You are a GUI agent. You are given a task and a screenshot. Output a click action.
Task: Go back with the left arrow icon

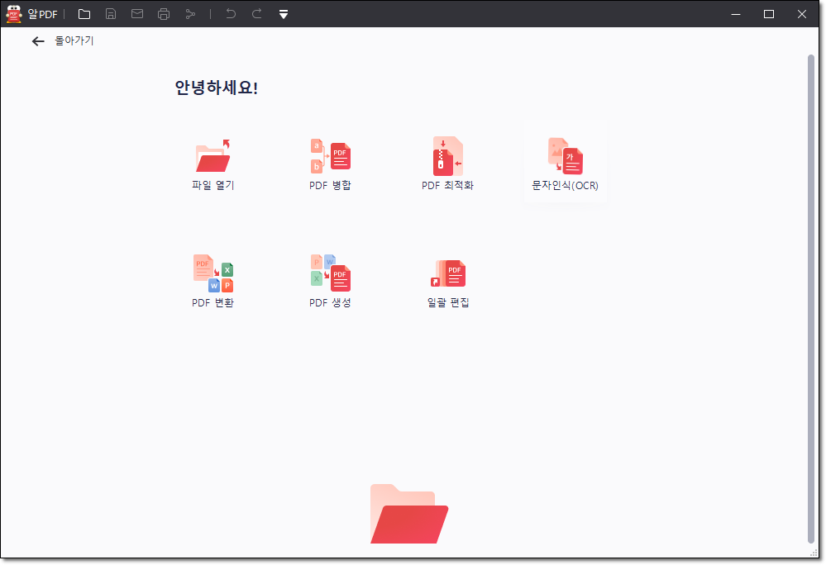38,41
